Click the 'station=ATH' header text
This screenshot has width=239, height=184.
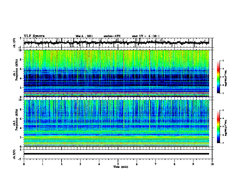click(x=112, y=36)
